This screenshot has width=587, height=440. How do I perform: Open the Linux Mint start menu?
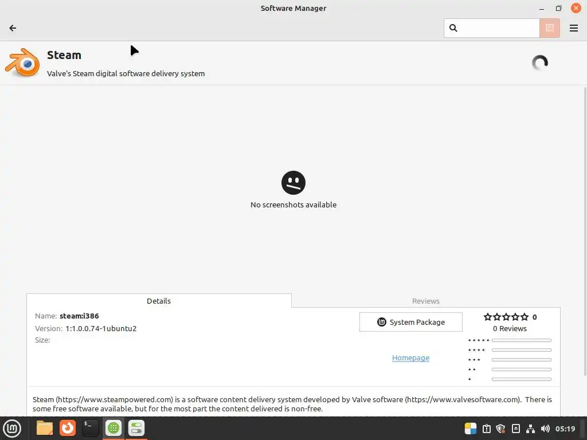[12, 429]
